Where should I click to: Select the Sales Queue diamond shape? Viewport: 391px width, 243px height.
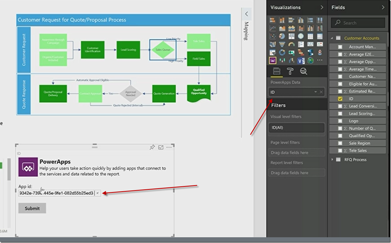pyautogui.click(x=163, y=50)
